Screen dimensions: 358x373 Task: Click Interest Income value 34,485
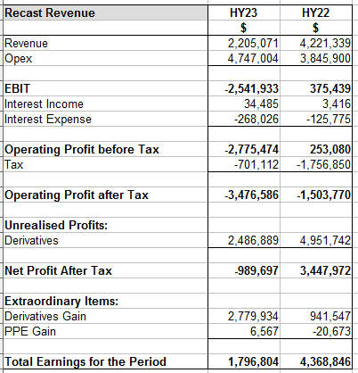261,104
